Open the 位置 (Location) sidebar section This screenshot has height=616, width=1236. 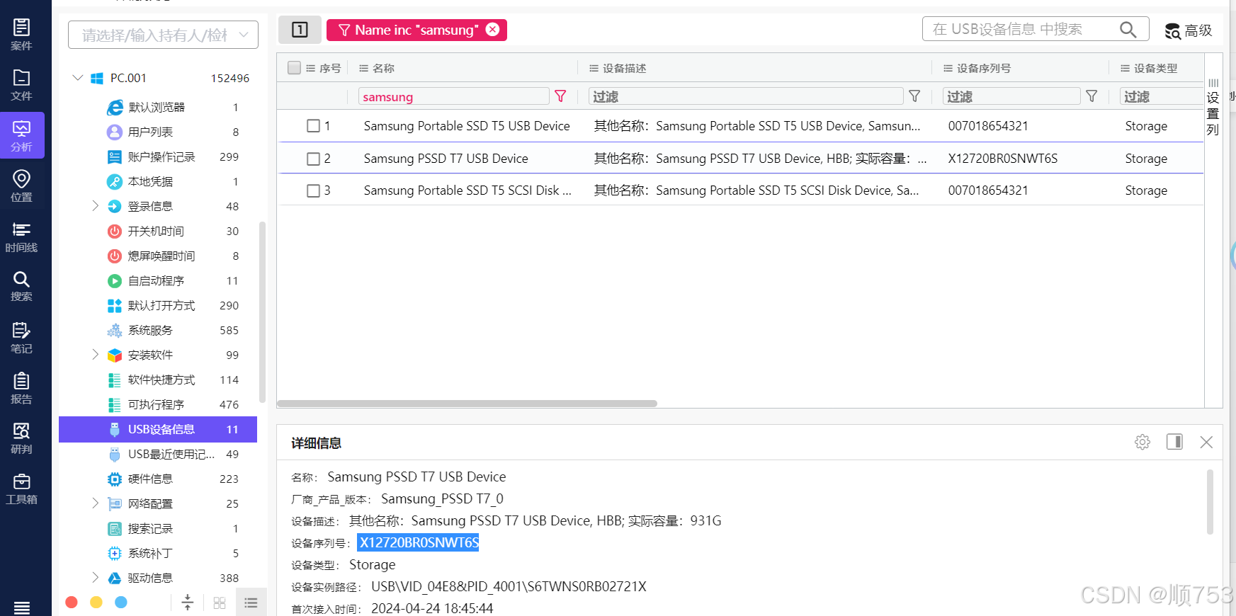pos(21,186)
